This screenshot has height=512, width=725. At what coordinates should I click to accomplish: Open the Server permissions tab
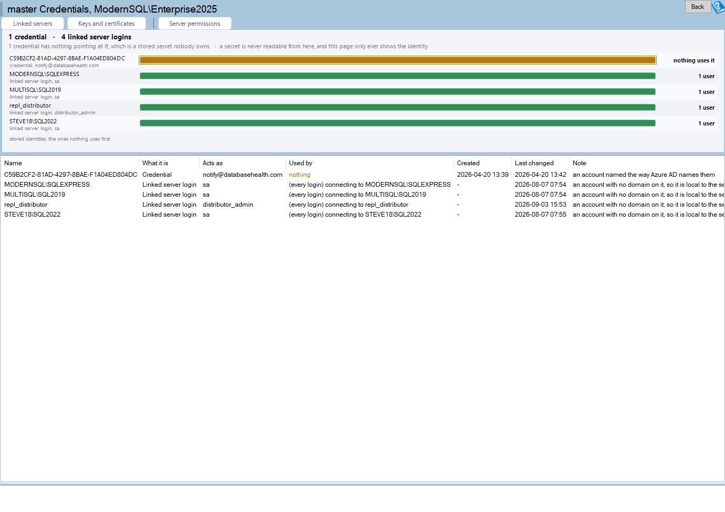click(x=195, y=24)
